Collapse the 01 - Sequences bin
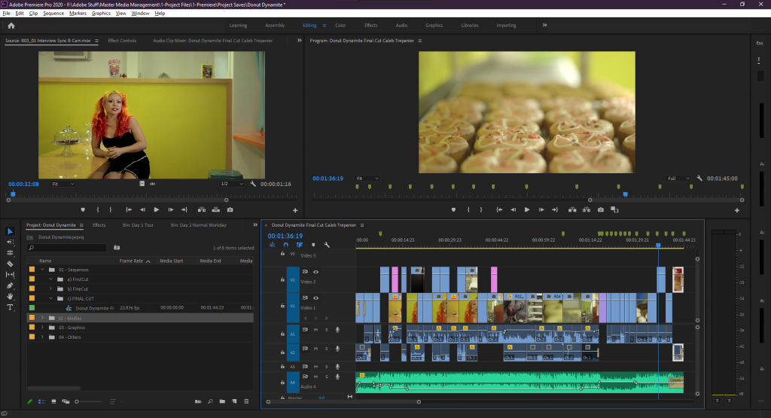This screenshot has height=418, width=771. [x=42, y=269]
